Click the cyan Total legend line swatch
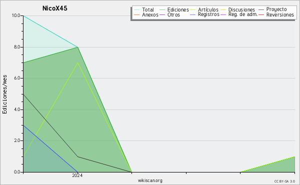This screenshot has height=185, width=300. [x=137, y=10]
